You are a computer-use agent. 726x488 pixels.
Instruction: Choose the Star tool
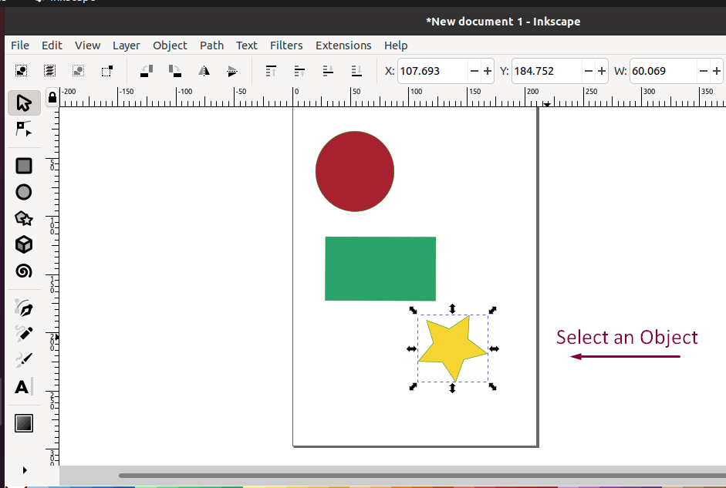pos(23,218)
